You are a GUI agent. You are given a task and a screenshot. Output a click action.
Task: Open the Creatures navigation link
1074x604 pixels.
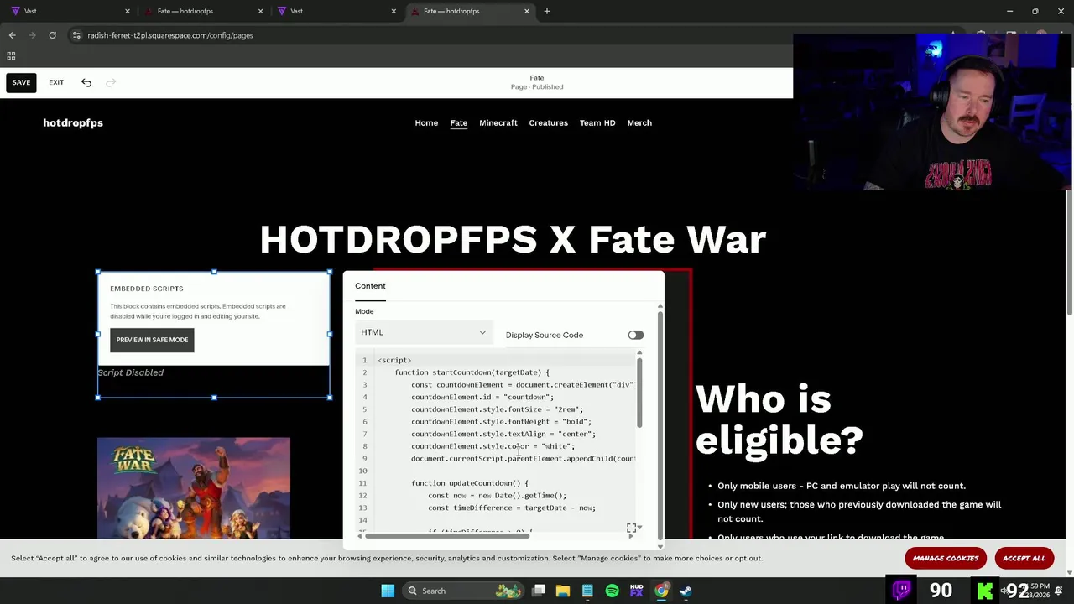(x=548, y=122)
